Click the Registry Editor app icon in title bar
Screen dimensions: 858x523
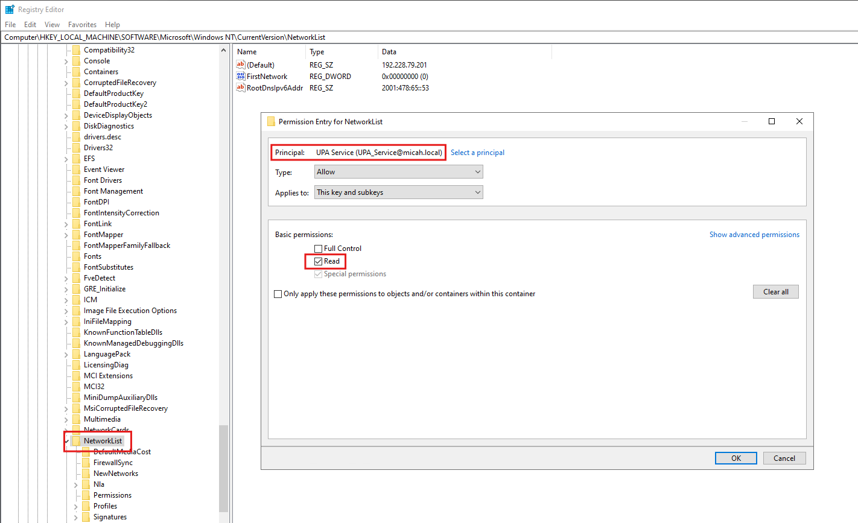[x=10, y=10]
